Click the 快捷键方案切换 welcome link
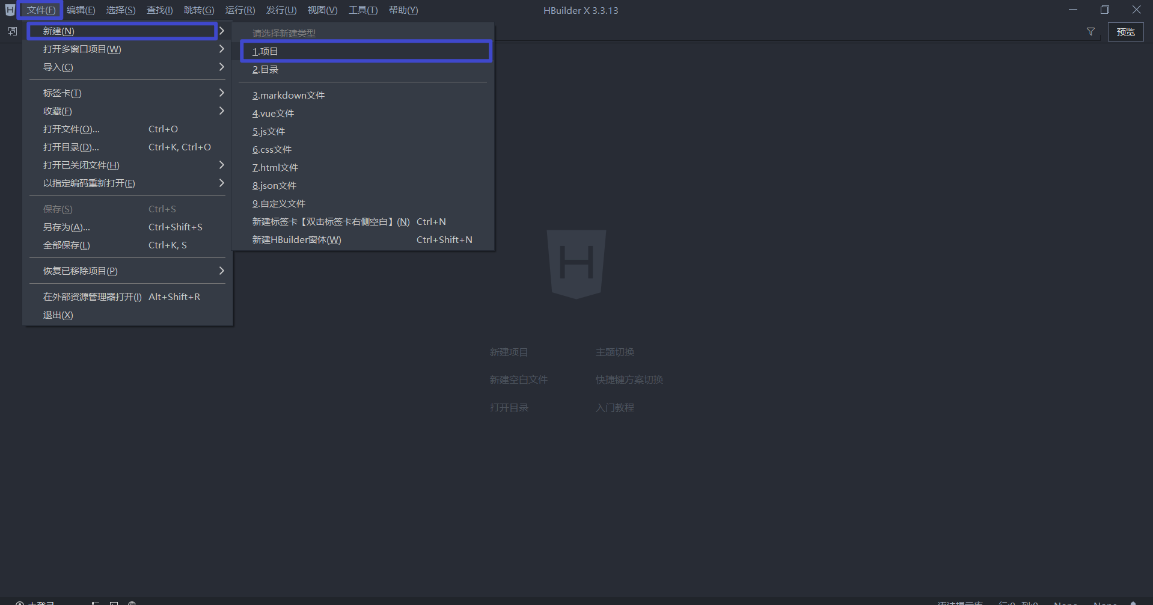The image size is (1153, 605). [629, 380]
